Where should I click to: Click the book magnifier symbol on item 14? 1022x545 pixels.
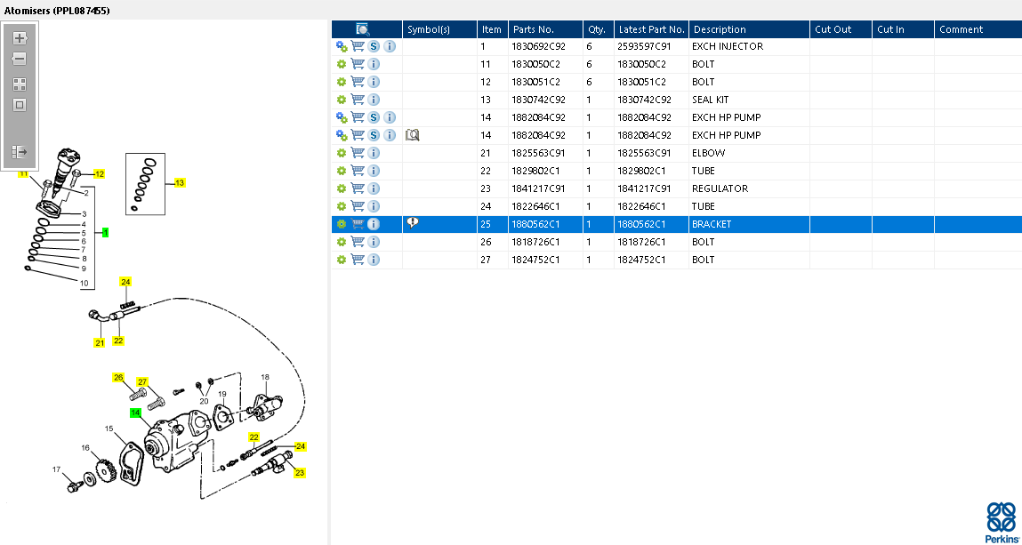412,135
